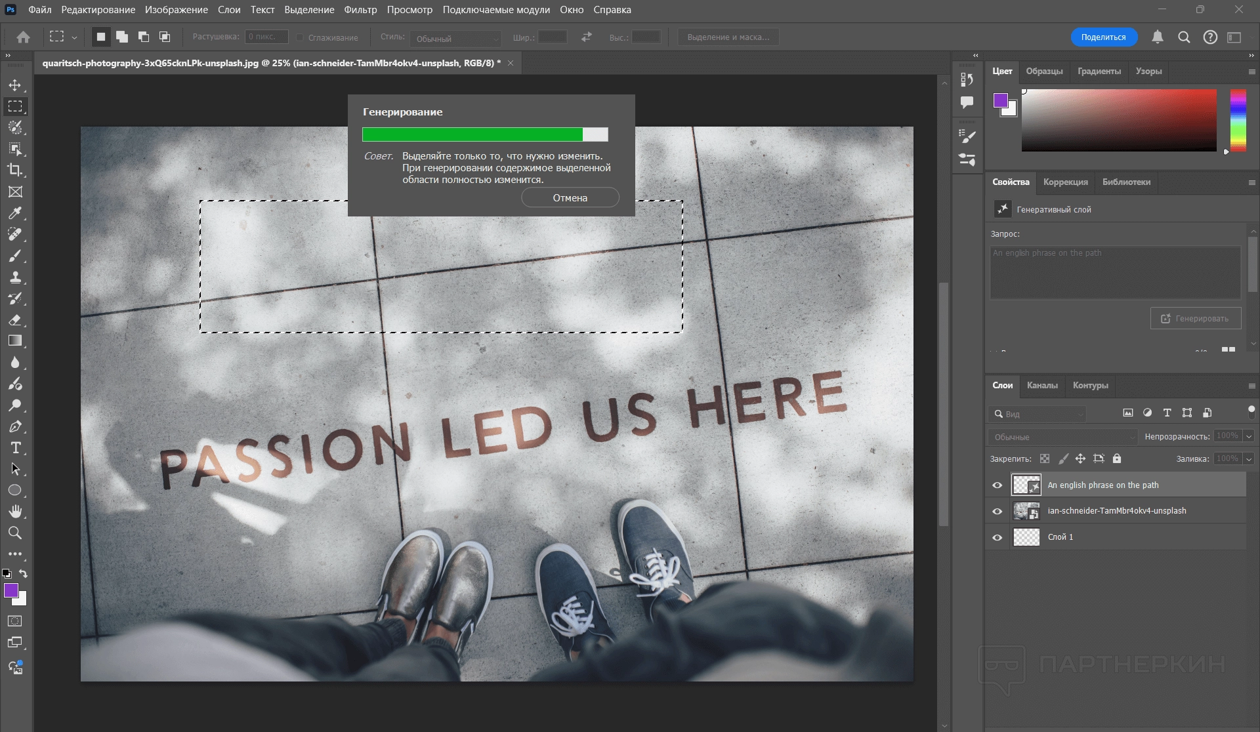Select the Eyedropper tool
This screenshot has width=1260, height=732.
15,213
